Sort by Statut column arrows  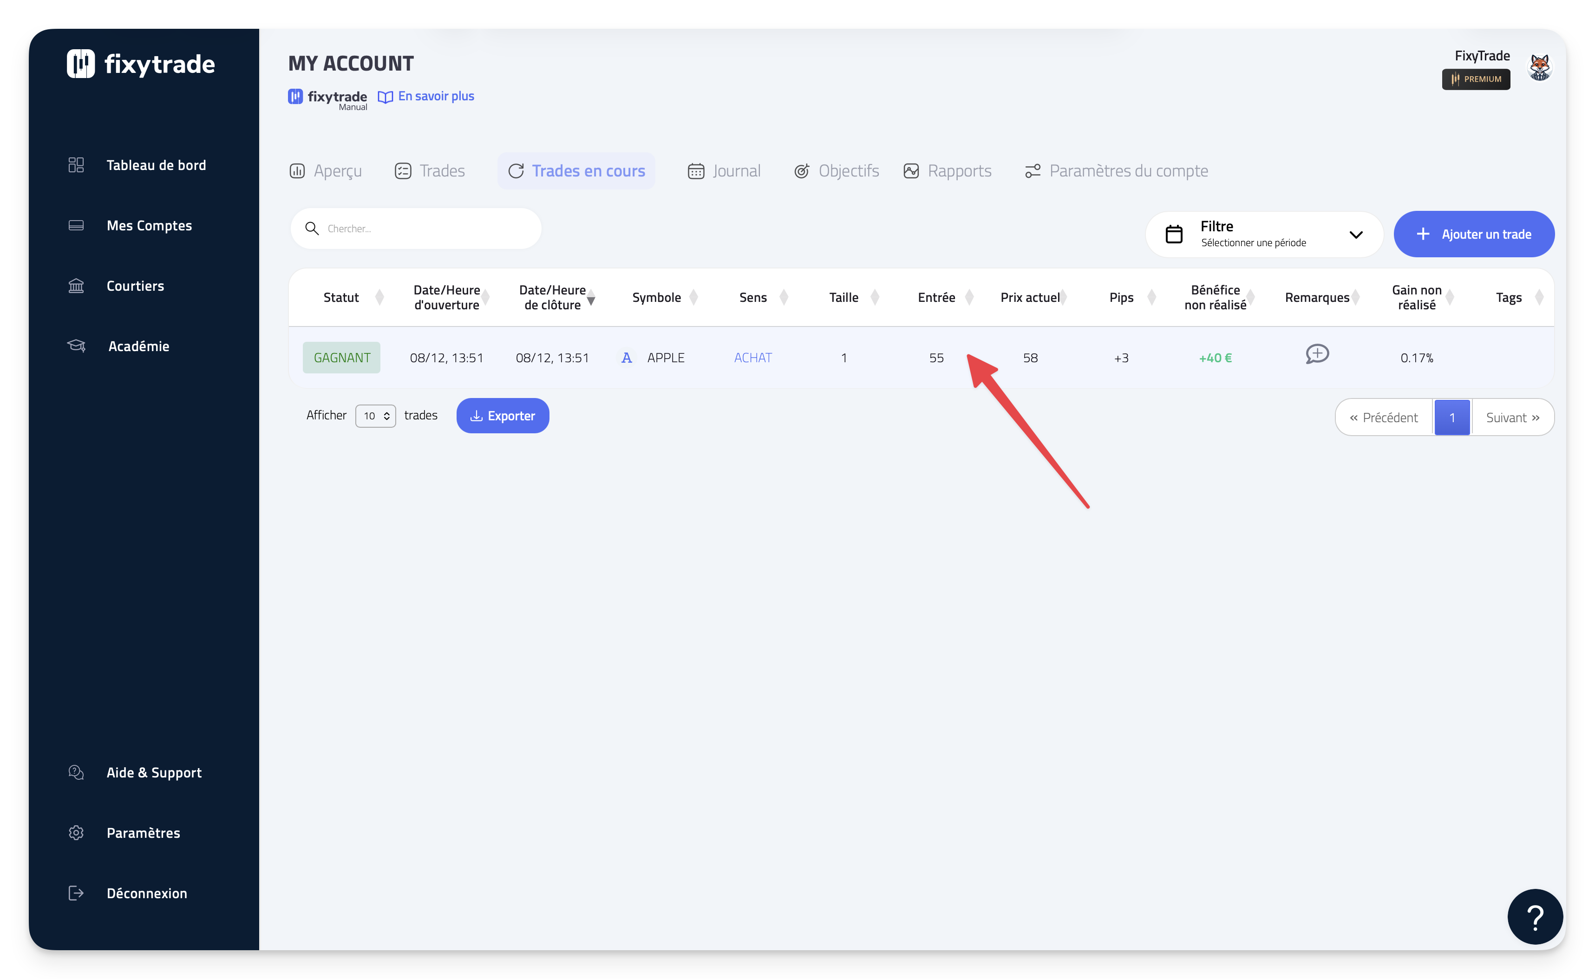pyautogui.click(x=379, y=297)
